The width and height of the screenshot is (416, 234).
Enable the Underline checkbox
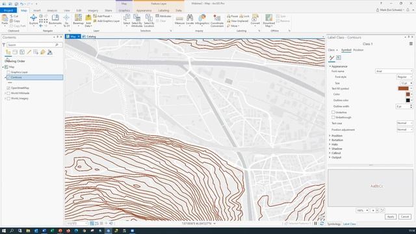coord(333,112)
